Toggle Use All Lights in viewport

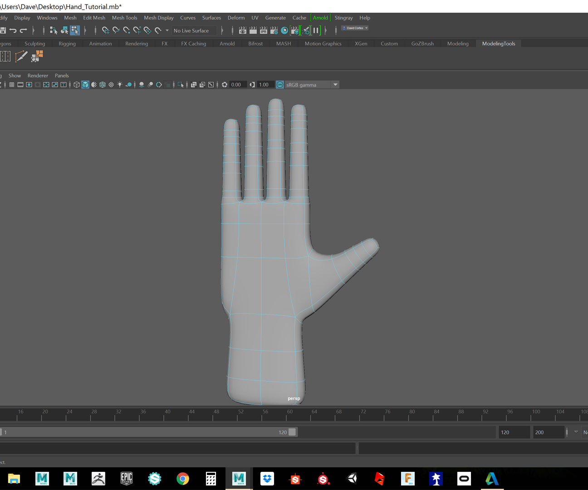click(x=120, y=84)
